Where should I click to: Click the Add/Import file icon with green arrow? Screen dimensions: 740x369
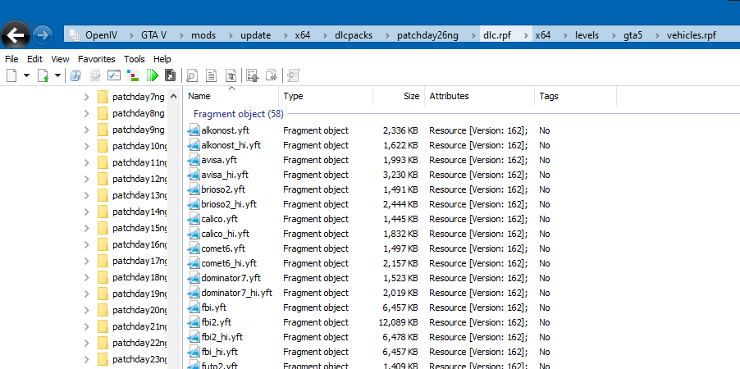[x=43, y=75]
